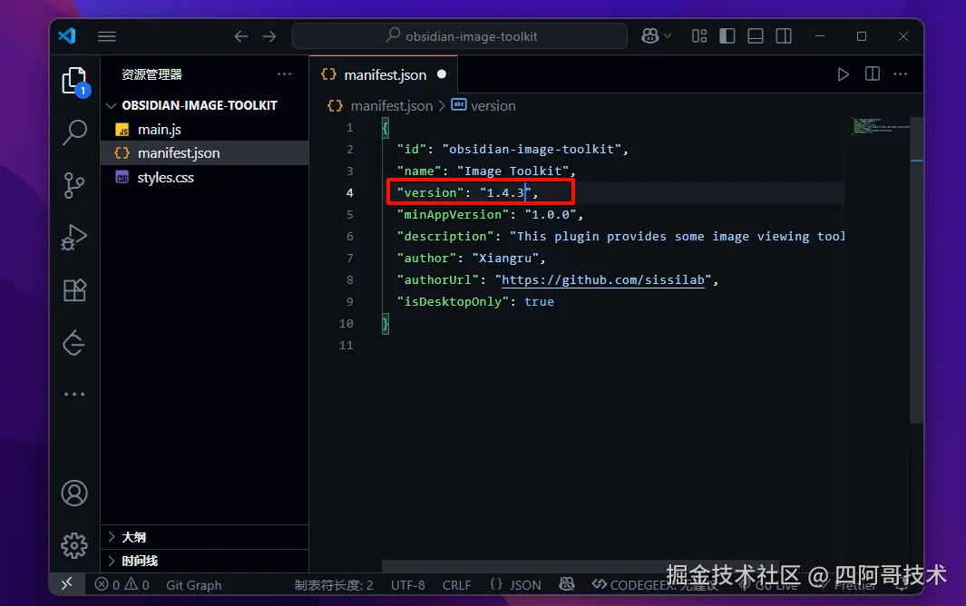Change file encoding UTF-8

[408, 585]
